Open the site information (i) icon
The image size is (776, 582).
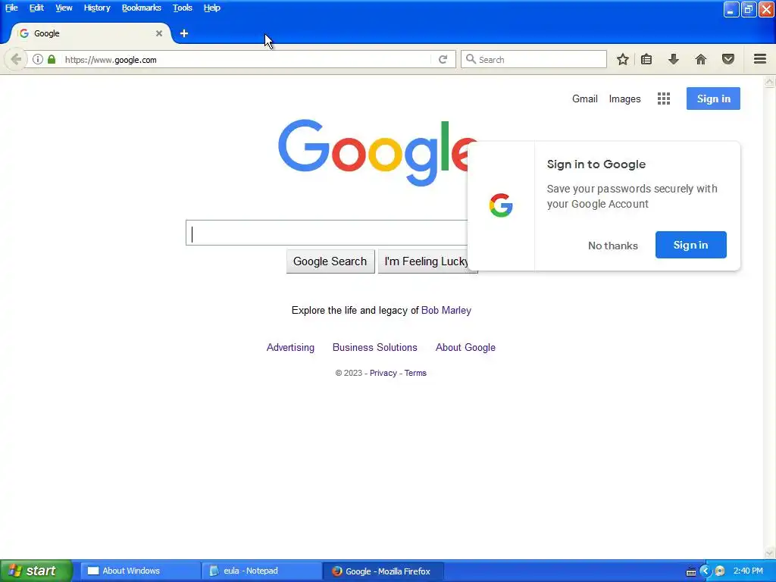click(x=38, y=59)
